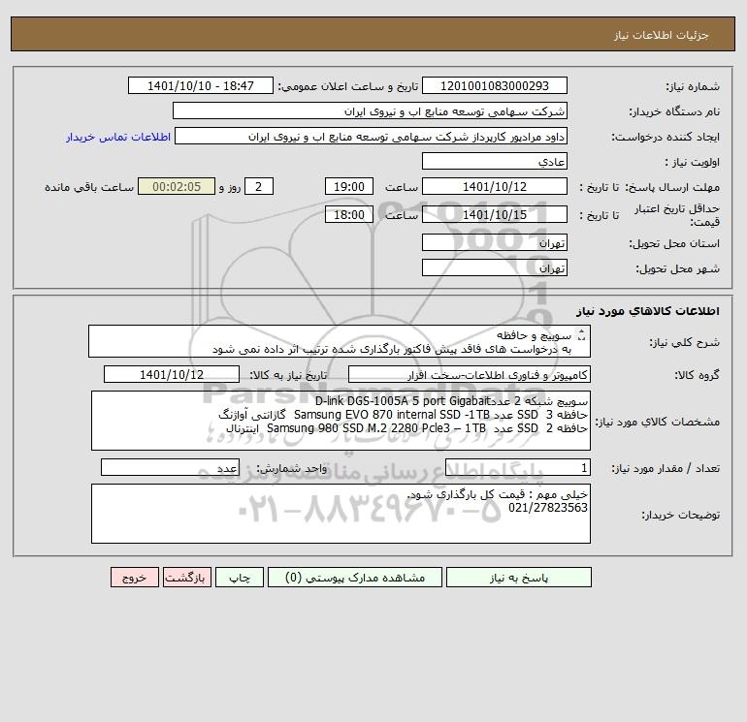Click the unit of measure field 'عدد'
This screenshot has height=722, width=747.
point(170,468)
